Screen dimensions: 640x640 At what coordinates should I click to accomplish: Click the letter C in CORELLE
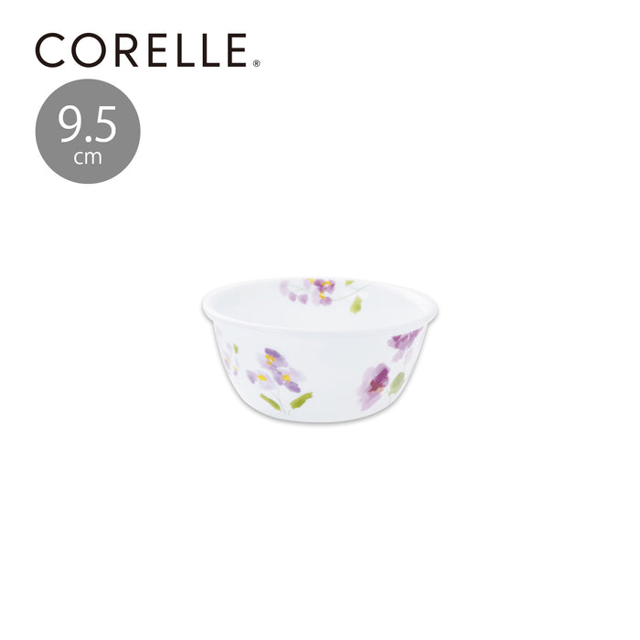click(x=50, y=50)
